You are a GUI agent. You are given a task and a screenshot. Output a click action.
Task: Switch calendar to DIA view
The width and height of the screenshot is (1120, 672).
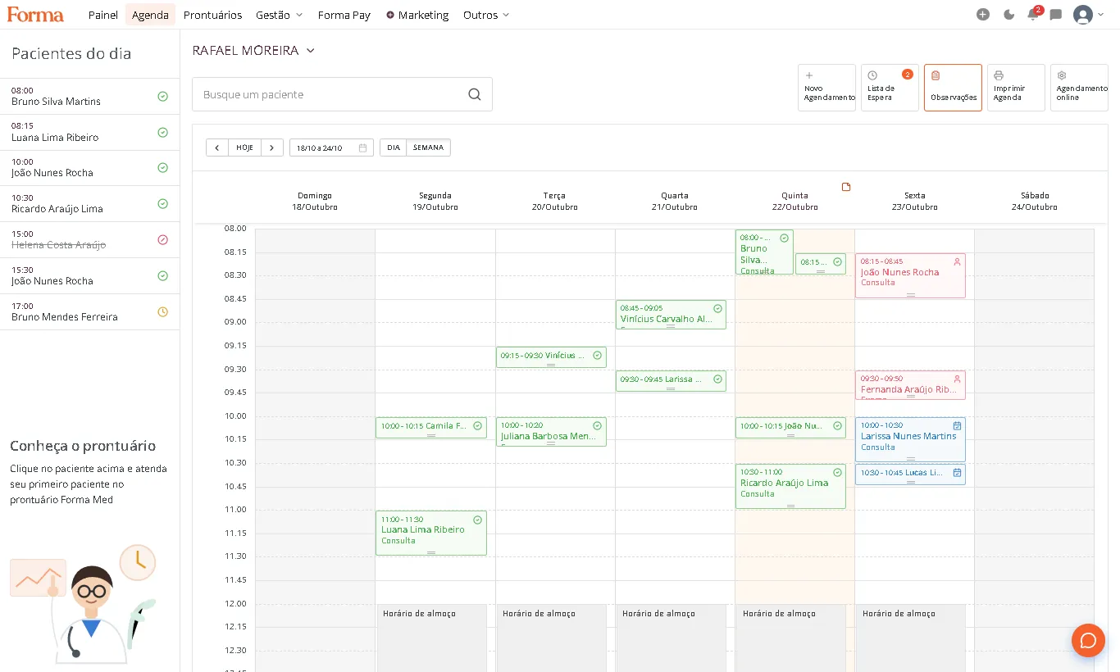pos(394,148)
